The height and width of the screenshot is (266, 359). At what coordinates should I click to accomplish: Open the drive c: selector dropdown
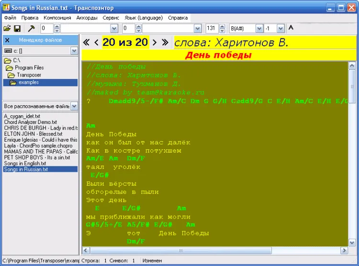pyautogui.click(x=74, y=51)
